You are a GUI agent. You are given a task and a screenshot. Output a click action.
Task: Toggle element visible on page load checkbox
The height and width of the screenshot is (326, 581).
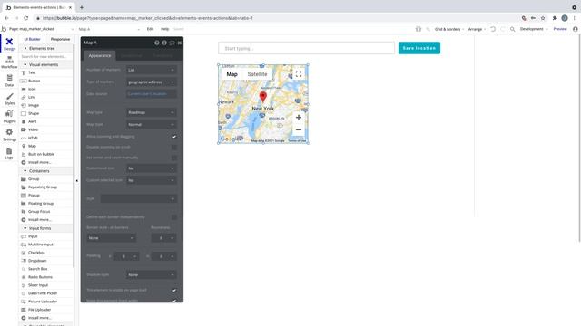(x=173, y=290)
